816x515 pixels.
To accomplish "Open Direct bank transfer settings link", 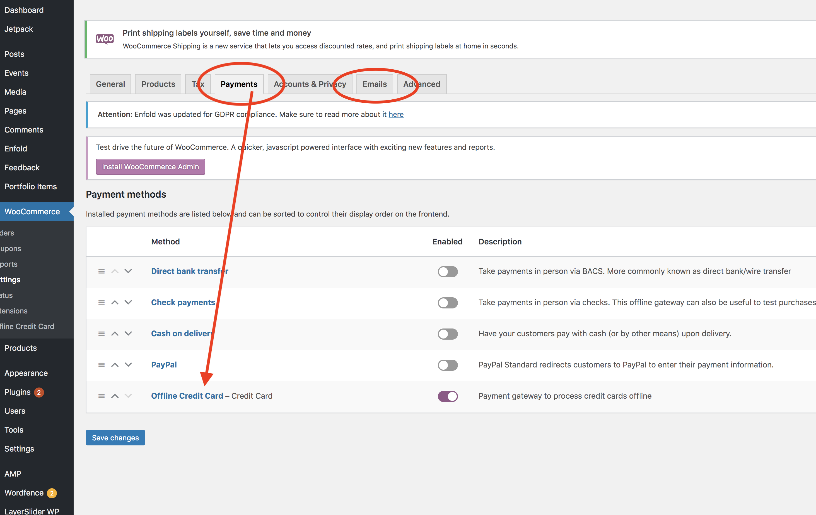I will click(190, 271).
